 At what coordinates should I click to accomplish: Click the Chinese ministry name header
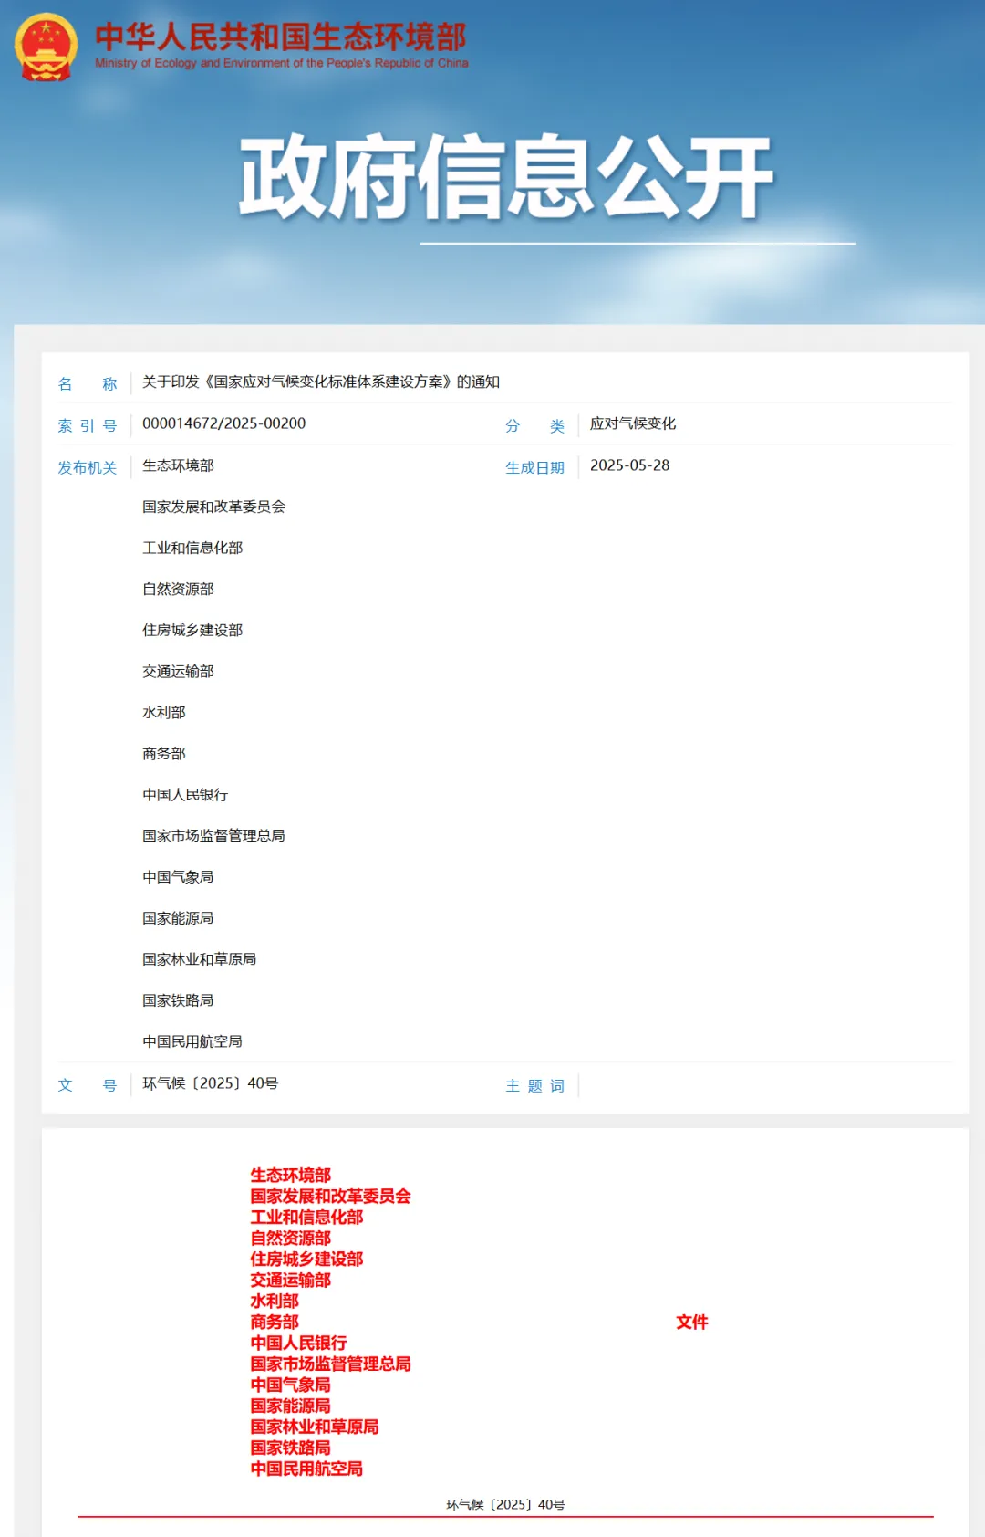click(x=281, y=37)
